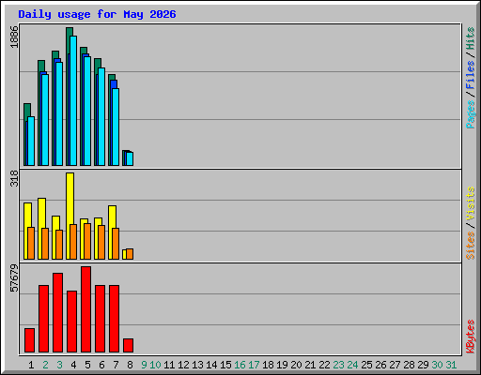Select the day 1 yellow visits bar
The width and height of the screenshot is (481, 375).
tap(27, 231)
